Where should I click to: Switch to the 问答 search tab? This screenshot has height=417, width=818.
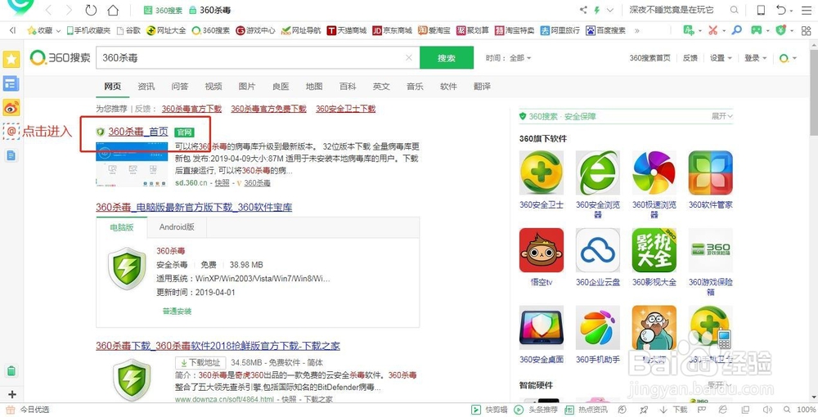point(179,87)
